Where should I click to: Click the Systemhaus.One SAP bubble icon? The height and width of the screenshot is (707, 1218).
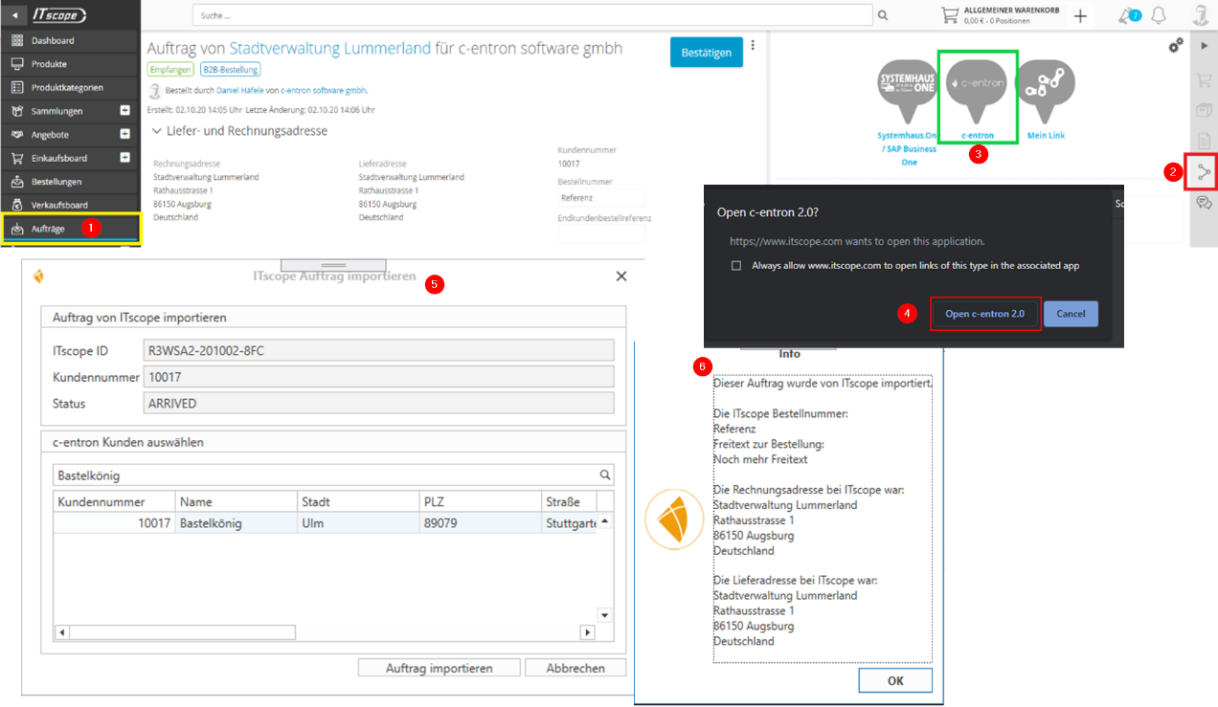(908, 89)
